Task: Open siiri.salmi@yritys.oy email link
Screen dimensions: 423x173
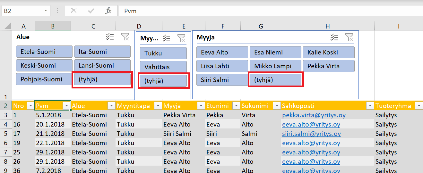Action: tap(311, 134)
